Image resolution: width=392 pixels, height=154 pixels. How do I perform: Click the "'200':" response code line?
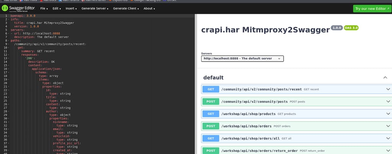[30, 58]
